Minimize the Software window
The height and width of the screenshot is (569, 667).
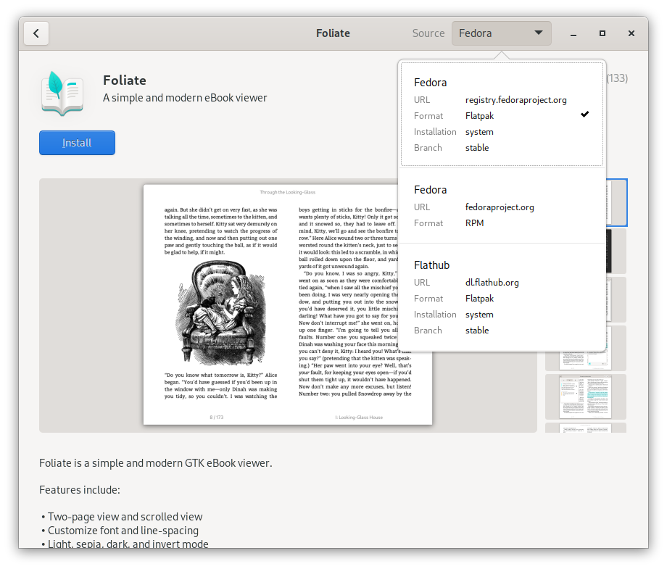click(573, 33)
